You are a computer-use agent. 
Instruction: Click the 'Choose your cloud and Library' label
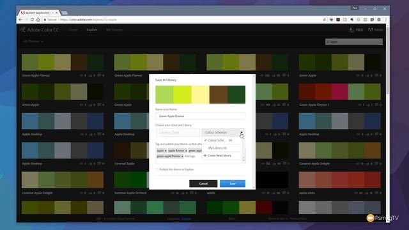click(x=173, y=125)
